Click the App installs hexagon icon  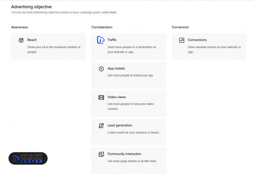tap(101, 69)
